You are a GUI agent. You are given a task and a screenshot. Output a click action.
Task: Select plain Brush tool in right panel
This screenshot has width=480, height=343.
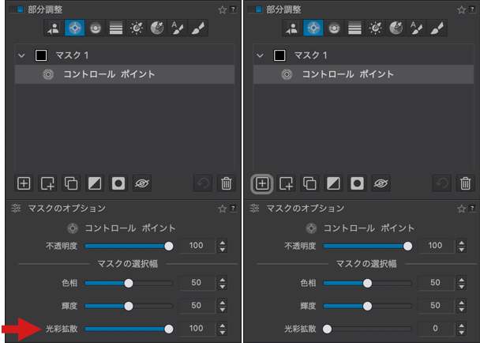(x=437, y=28)
